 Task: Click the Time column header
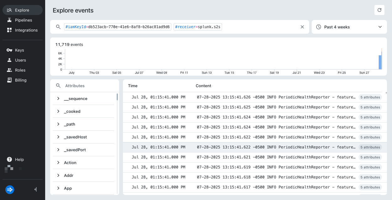point(133,86)
